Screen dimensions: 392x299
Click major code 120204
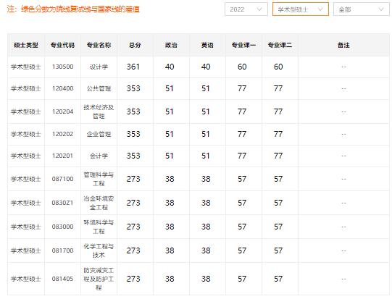coord(62,111)
